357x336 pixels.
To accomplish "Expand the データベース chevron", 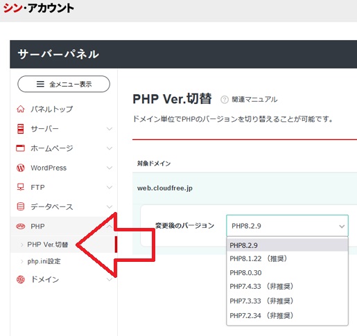I will pyautogui.click(x=110, y=207).
